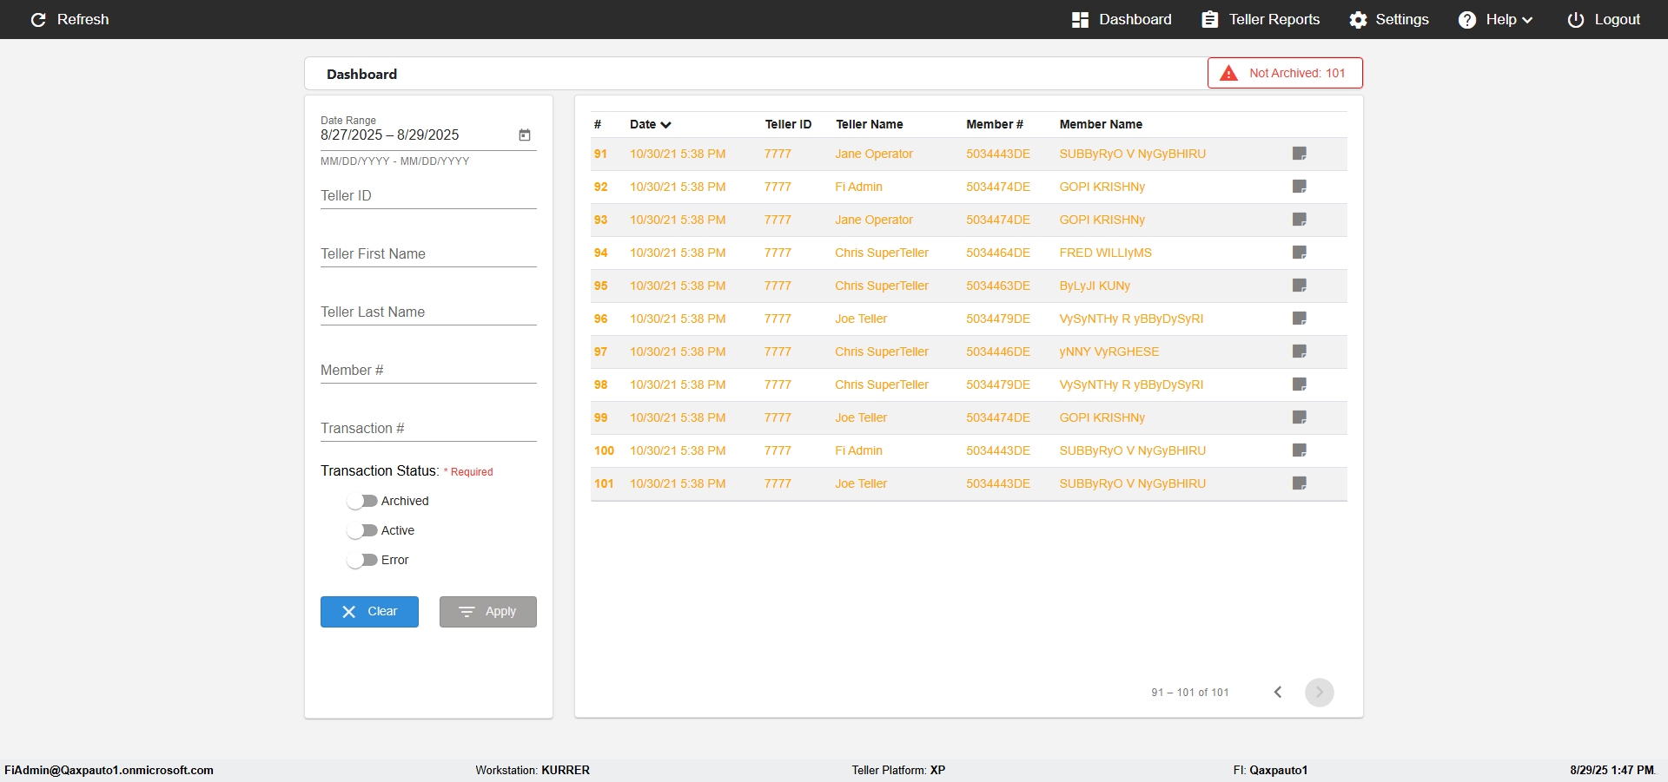Open note icon for row 92
The height and width of the screenshot is (782, 1668).
[1300, 187]
